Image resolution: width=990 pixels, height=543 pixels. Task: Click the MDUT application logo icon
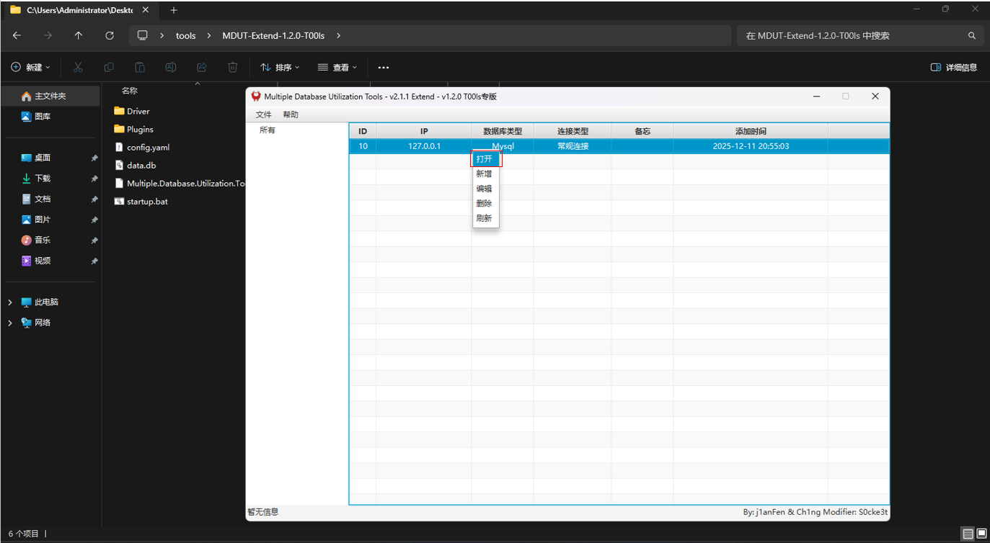pyautogui.click(x=255, y=96)
